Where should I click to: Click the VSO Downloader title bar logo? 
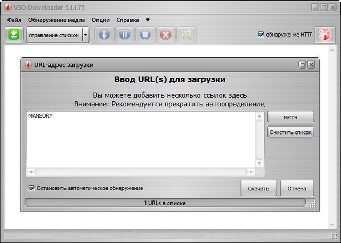[x=8, y=7]
